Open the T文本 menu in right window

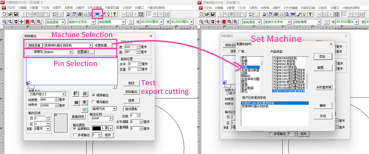pyautogui.click(x=242, y=8)
